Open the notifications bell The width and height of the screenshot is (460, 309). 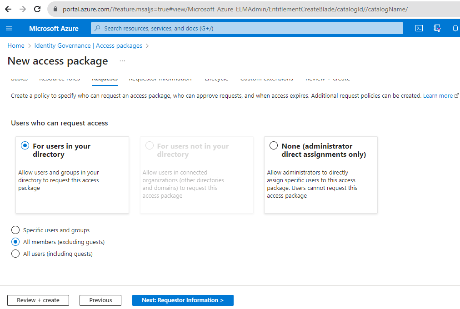pos(455,28)
